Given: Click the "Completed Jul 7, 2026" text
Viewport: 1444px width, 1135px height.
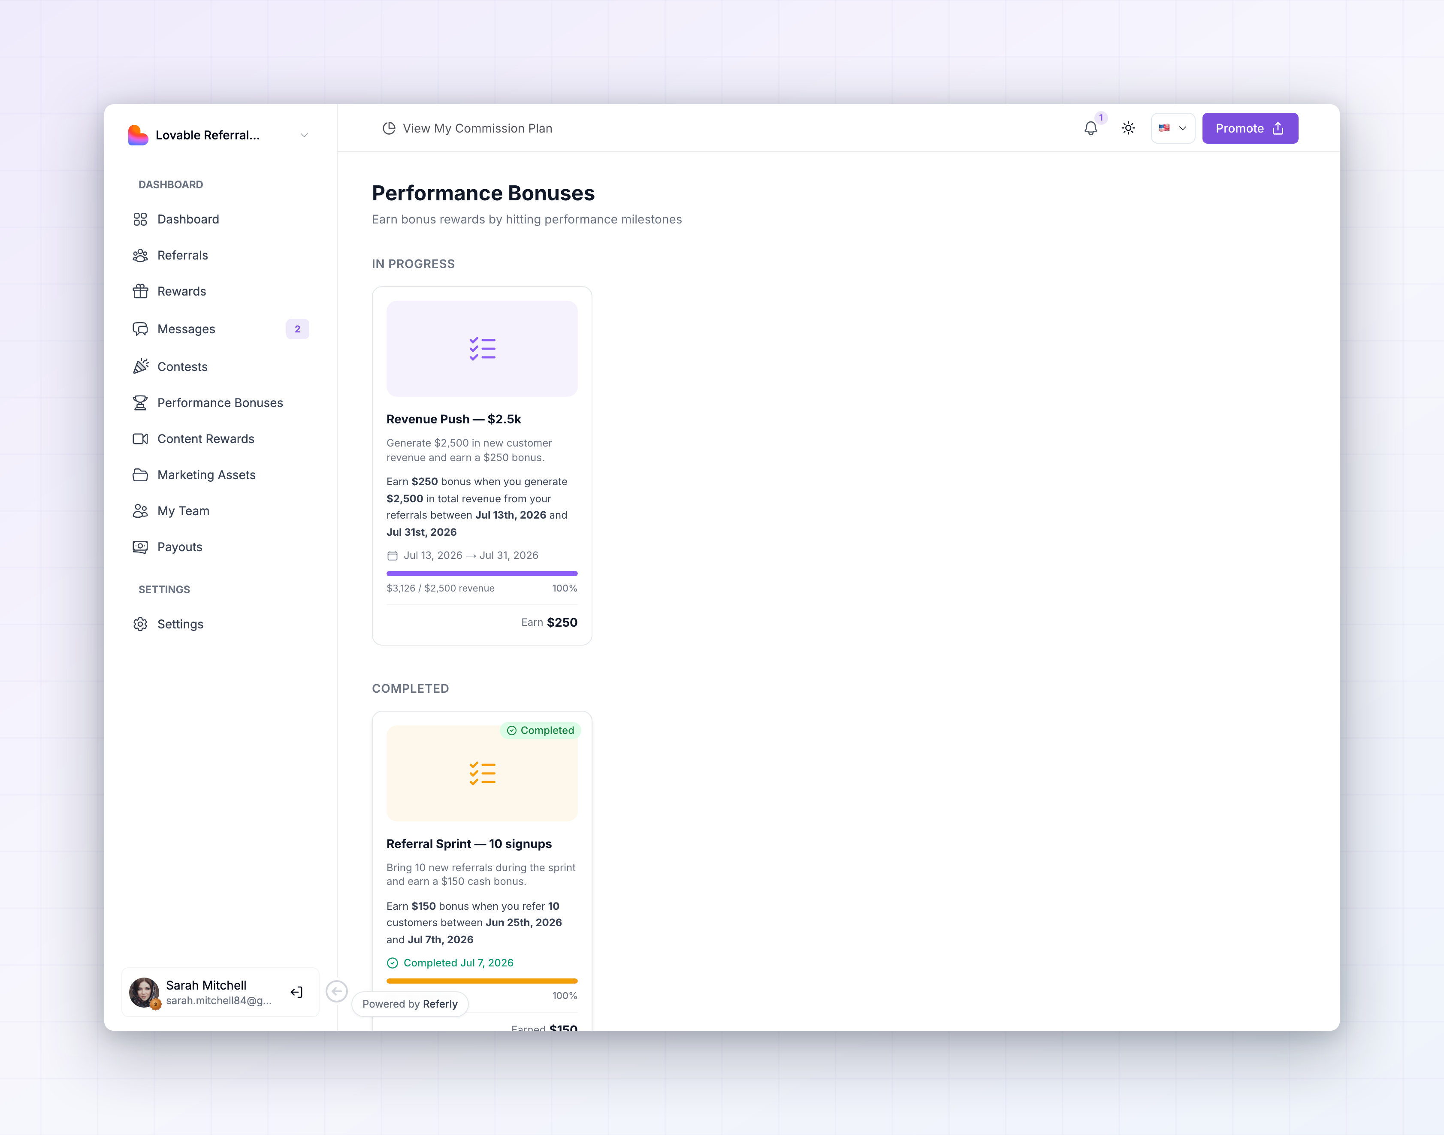Looking at the screenshot, I should (459, 963).
